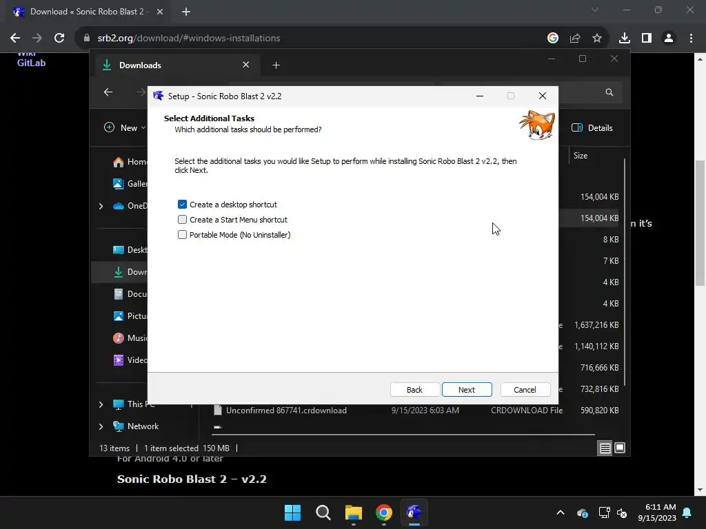This screenshot has height=529, width=706.
Task: Enable Create a Start Menu shortcut
Action: [182, 220]
